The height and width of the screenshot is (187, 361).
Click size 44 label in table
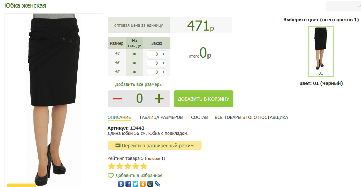click(117, 54)
